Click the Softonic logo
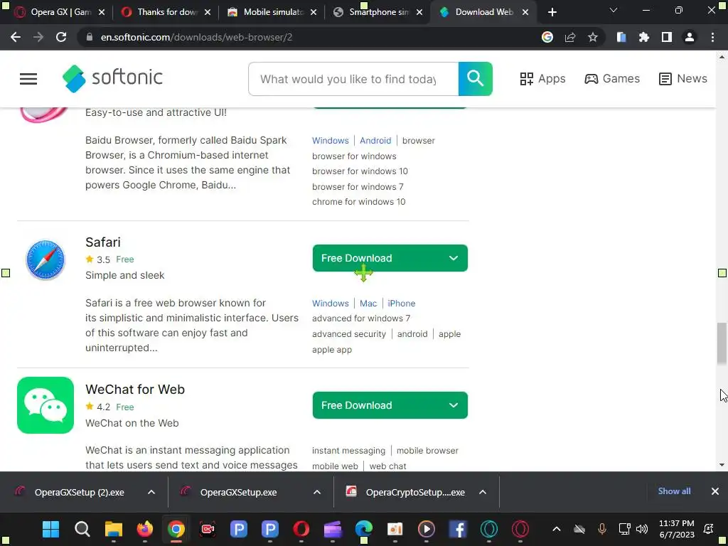Viewport: 728px width, 546px height. pyautogui.click(x=112, y=78)
